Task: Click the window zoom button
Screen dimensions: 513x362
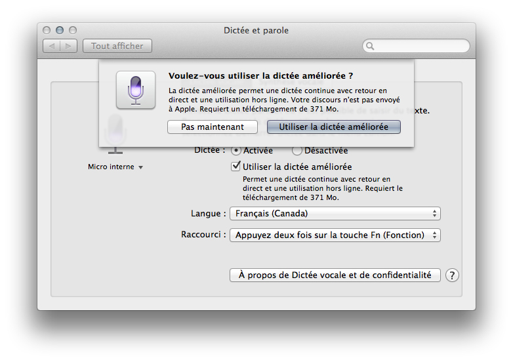Action: (x=73, y=30)
